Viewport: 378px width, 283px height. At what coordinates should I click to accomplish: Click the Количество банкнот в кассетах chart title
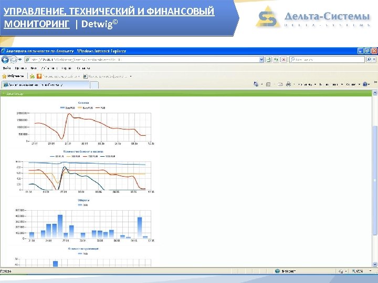click(83, 151)
